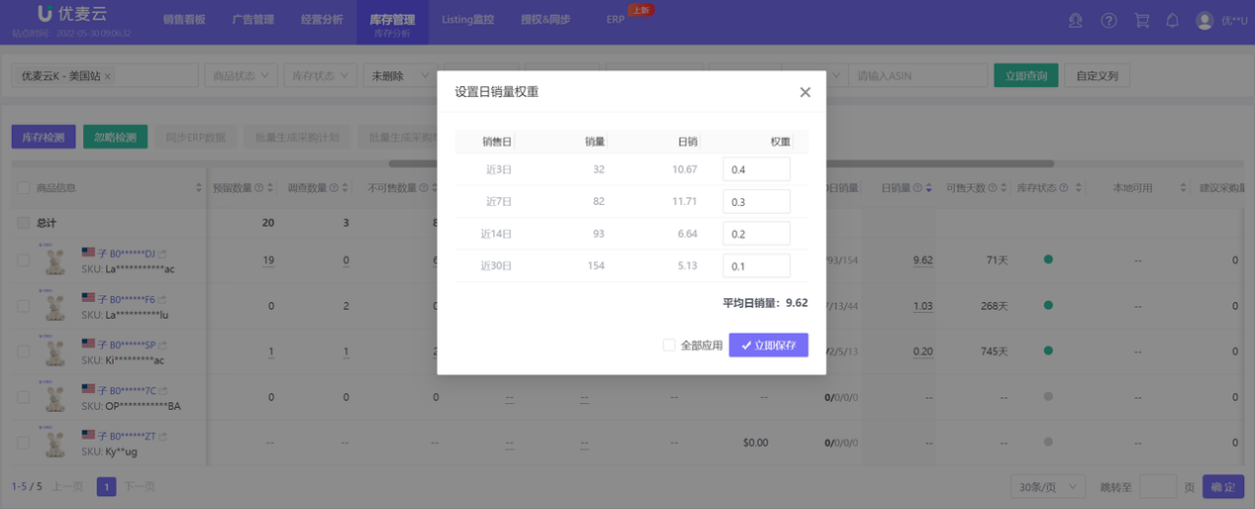Viewport: 1255px width, 509px height.
Task: Open external link icon for B0******F6
Action: coord(162,299)
